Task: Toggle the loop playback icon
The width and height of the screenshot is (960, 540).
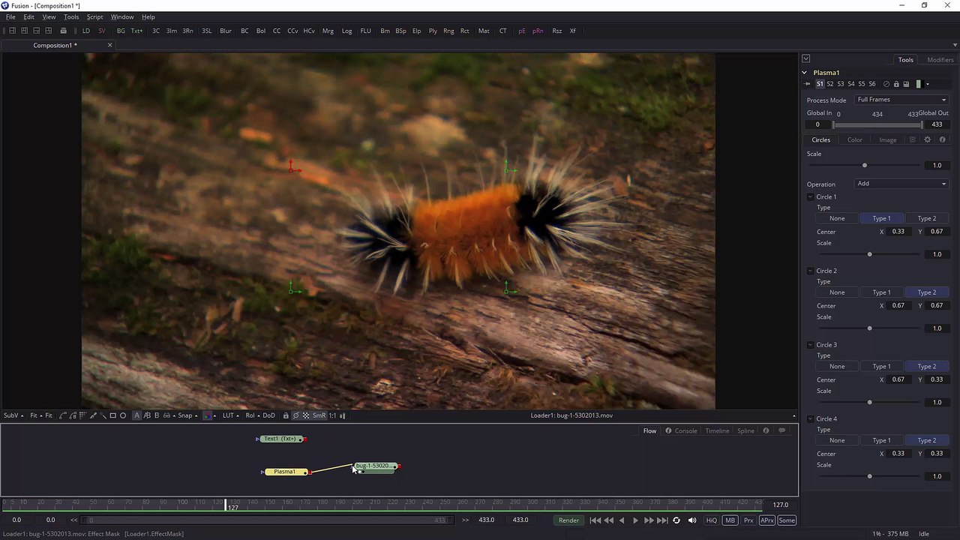Action: [676, 520]
